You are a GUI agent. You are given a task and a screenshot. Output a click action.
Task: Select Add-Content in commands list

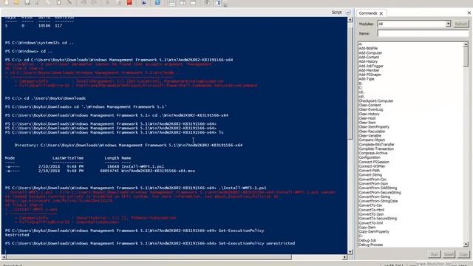point(369,57)
